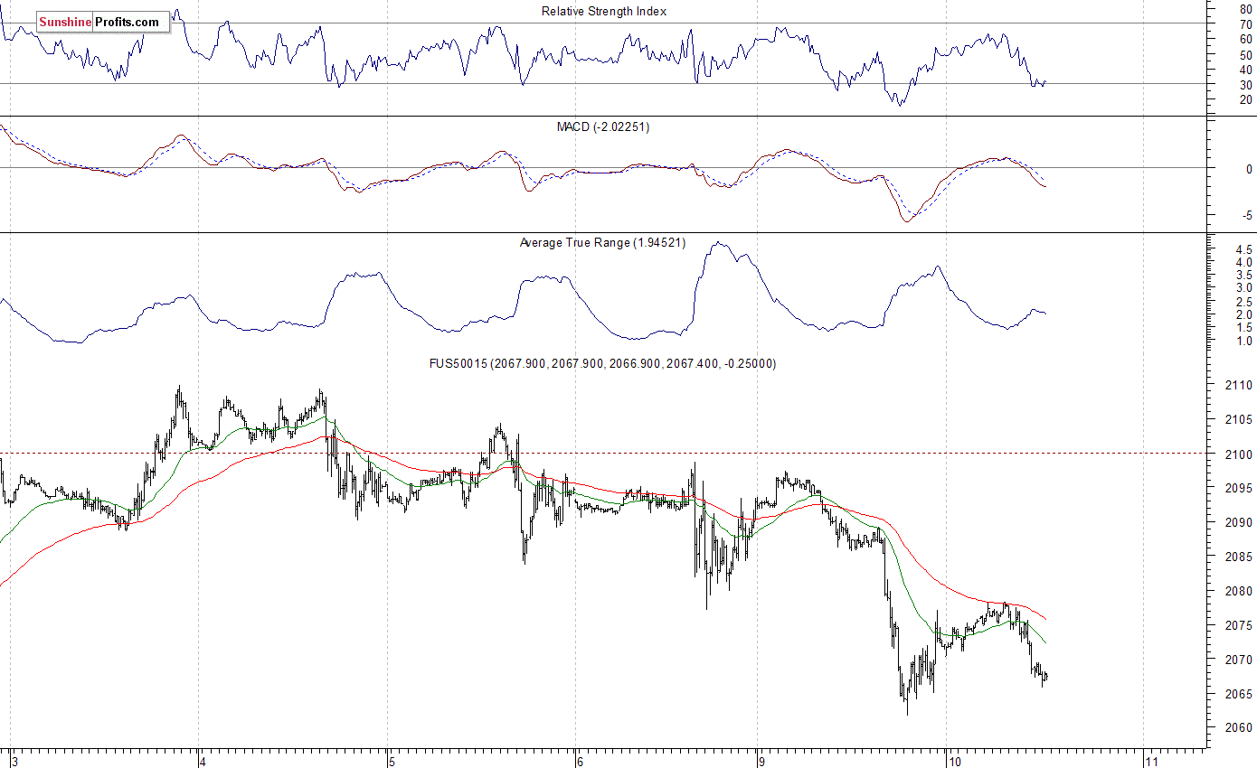Click the 2065 price axis label
Viewport: 1257px width, 768px height.
(1240, 694)
